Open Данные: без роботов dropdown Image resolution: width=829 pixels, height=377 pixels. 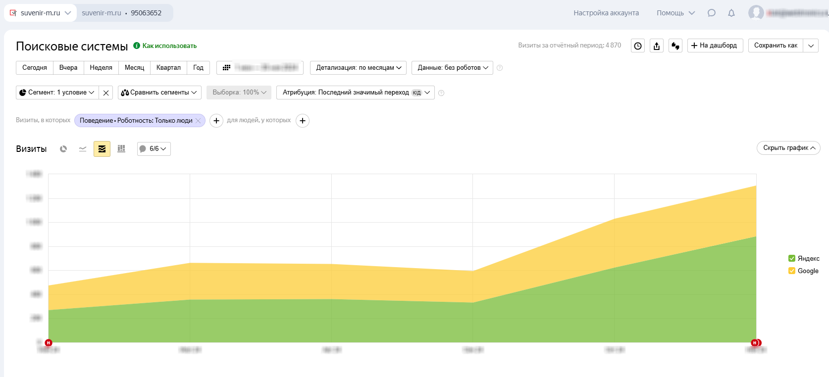pos(452,68)
